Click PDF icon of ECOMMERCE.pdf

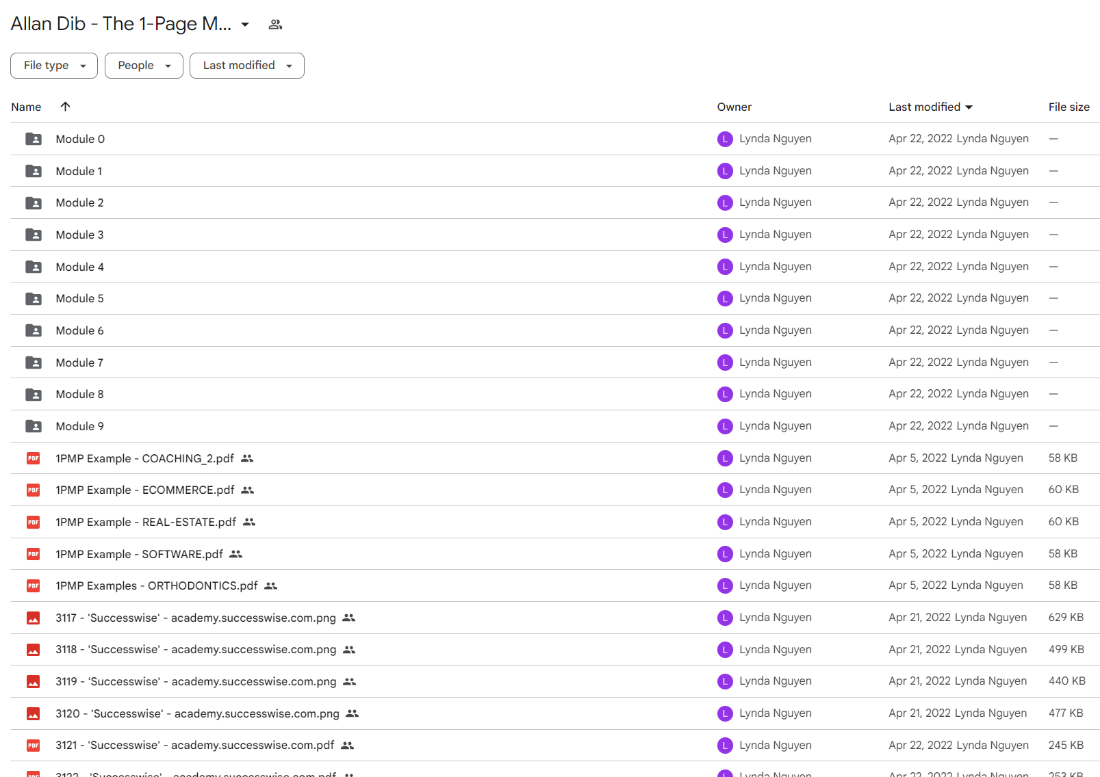[x=34, y=490]
